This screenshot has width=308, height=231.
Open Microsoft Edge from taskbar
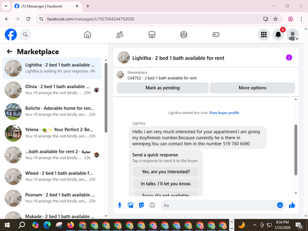click(x=47, y=225)
